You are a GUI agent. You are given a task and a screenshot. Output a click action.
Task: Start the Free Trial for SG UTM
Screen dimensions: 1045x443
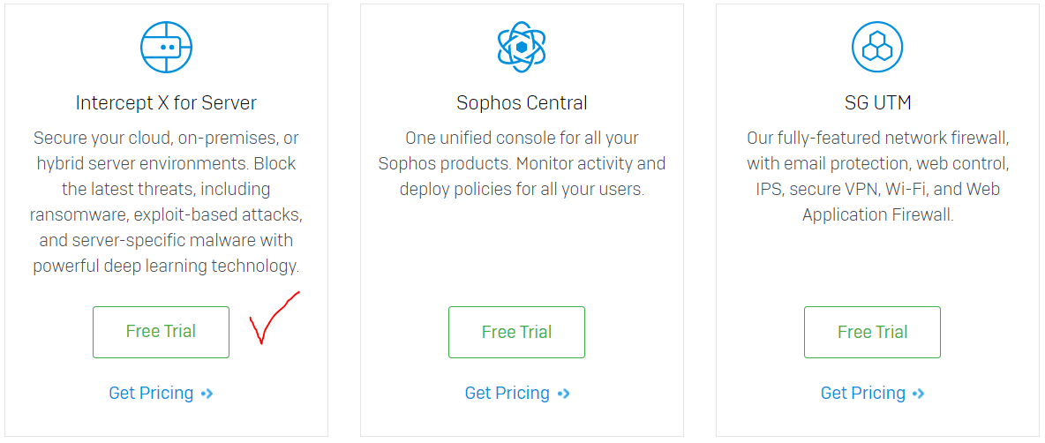click(872, 332)
